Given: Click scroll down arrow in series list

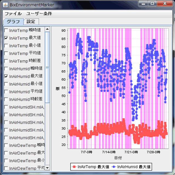Looking at the screenshot, I should [47, 168].
